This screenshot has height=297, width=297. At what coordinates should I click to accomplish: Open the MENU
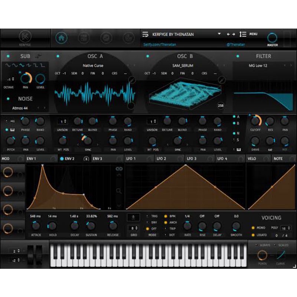(253, 34)
